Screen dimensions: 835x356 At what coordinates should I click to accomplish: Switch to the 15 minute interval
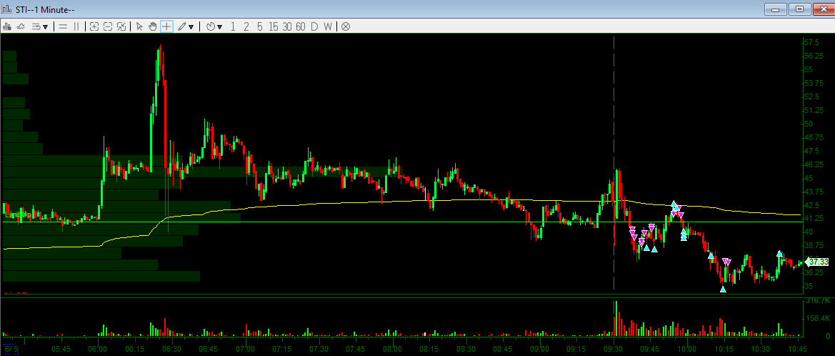(x=273, y=26)
